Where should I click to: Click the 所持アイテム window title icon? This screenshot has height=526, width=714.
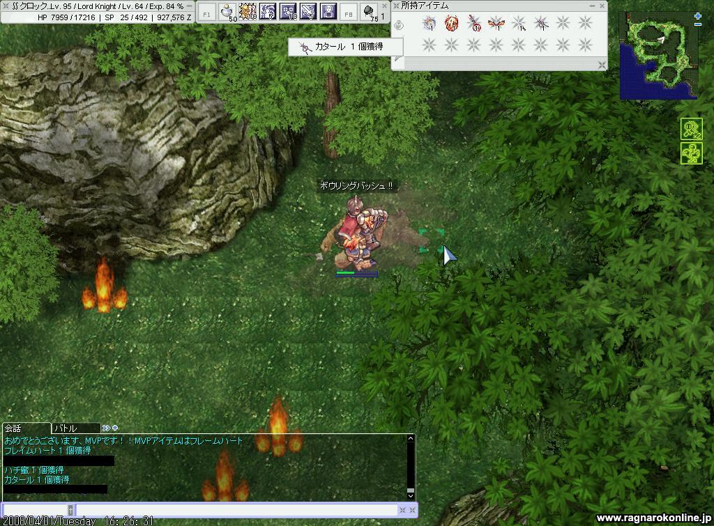click(x=396, y=6)
